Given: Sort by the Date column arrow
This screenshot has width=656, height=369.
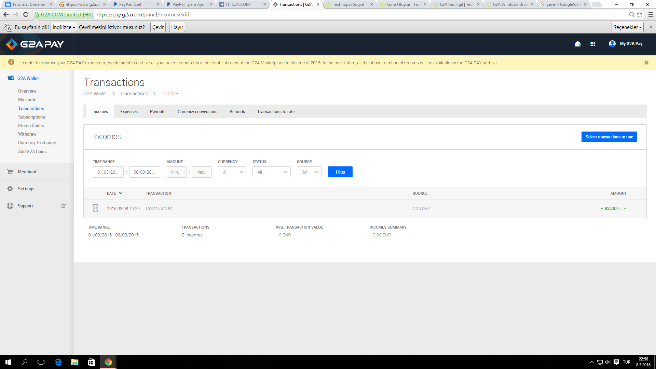Looking at the screenshot, I should (121, 193).
